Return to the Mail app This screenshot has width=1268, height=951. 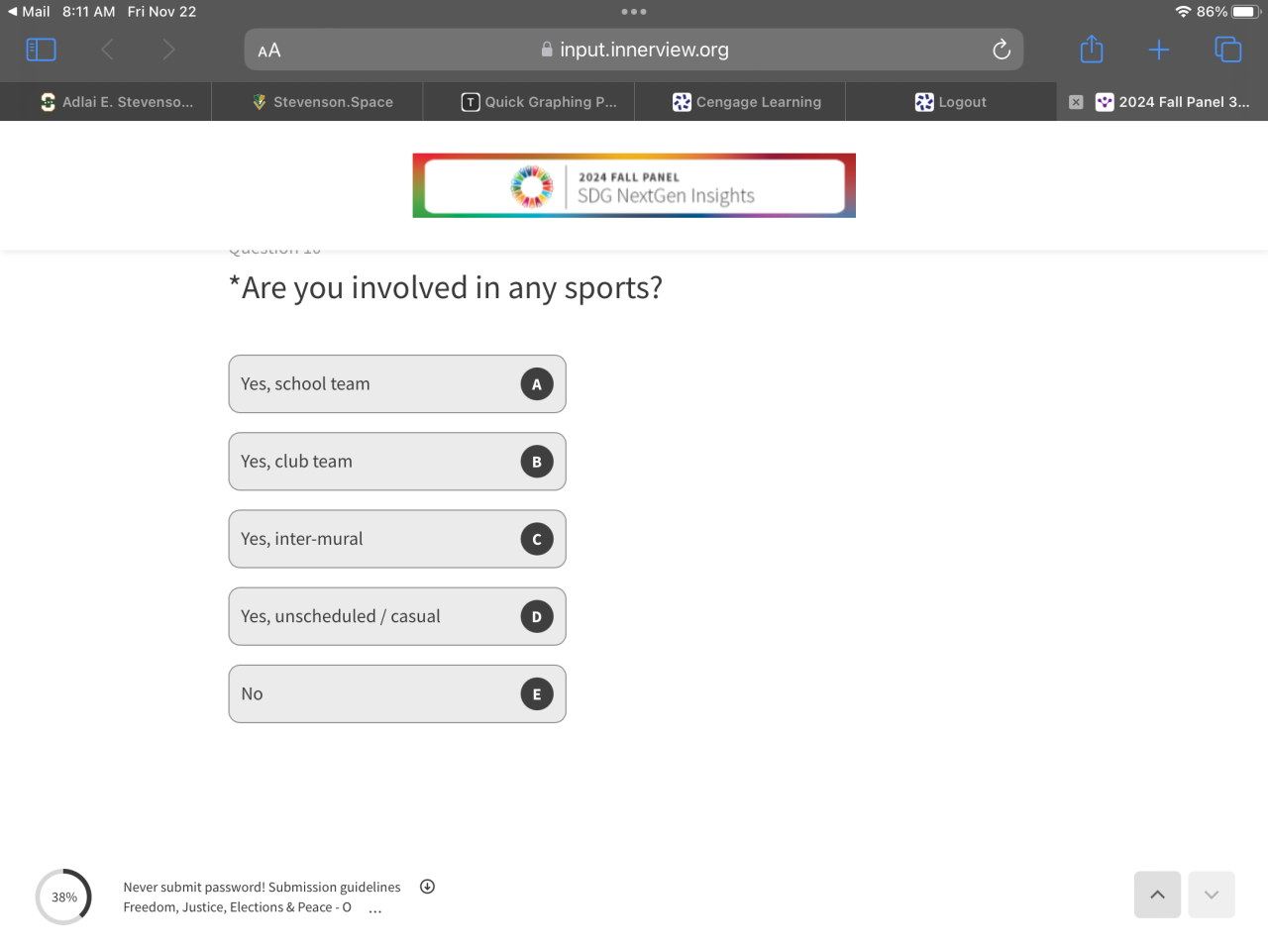coord(29,12)
